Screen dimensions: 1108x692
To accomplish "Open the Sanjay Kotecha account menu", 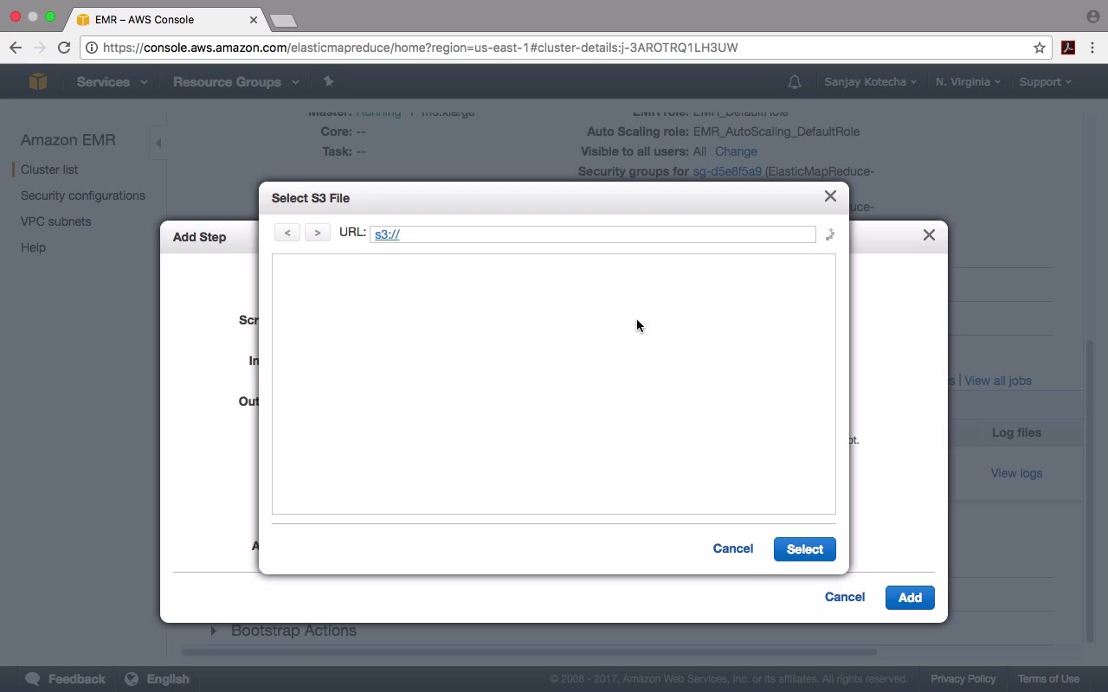I will tap(870, 82).
